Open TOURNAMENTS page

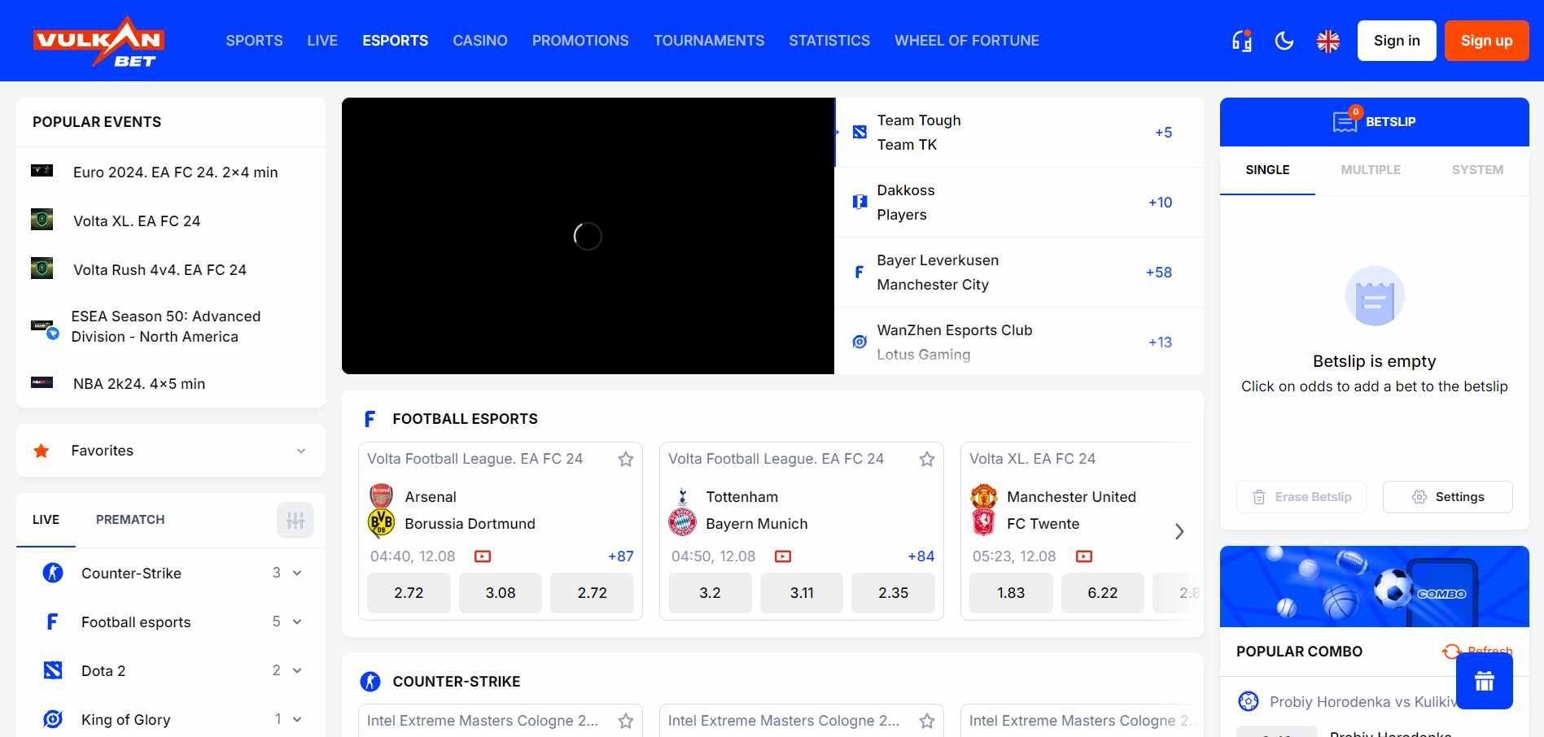pyautogui.click(x=709, y=41)
